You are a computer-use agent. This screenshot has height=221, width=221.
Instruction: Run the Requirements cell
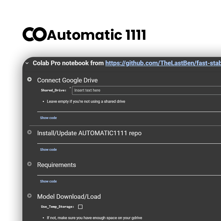(x=29, y=164)
